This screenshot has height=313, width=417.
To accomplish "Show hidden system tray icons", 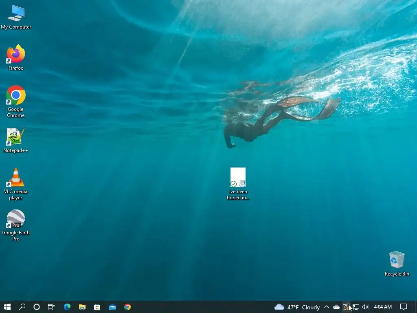I will 327,307.
